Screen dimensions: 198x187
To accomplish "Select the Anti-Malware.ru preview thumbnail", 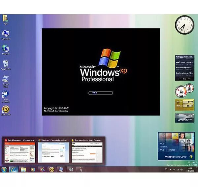I will 20,151.
